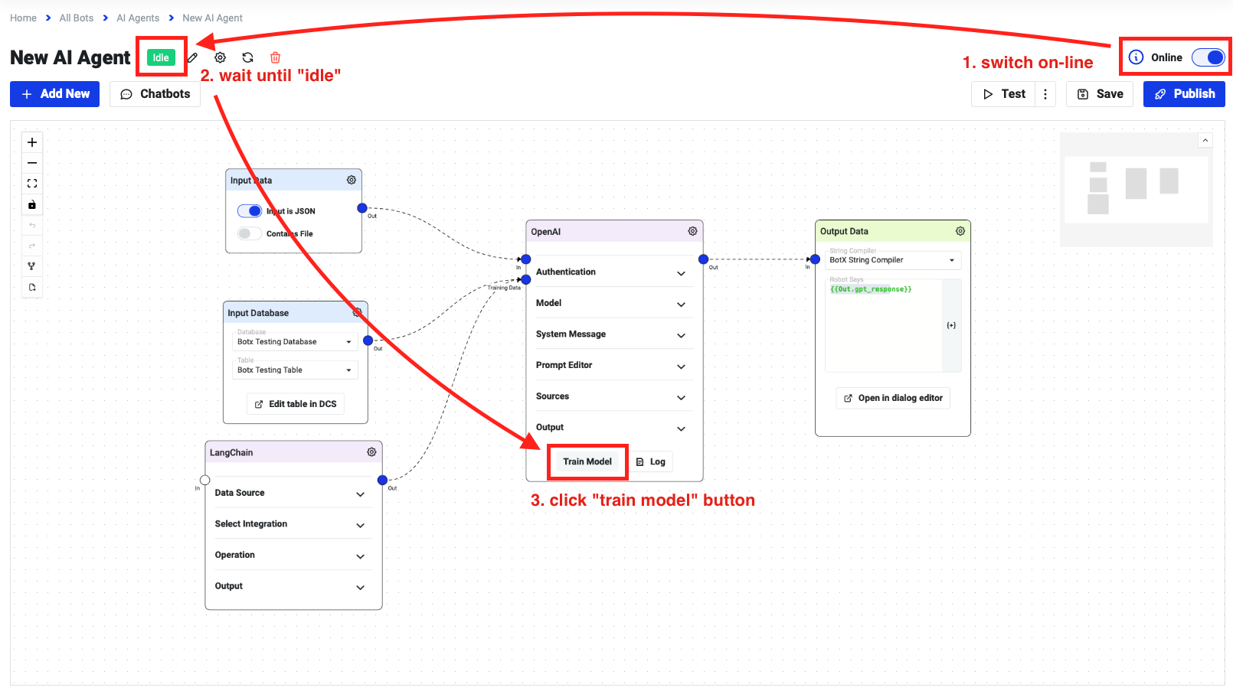This screenshot has height=694, width=1233.
Task: Open the BotX String Compiler dropdown
Action: click(x=891, y=260)
